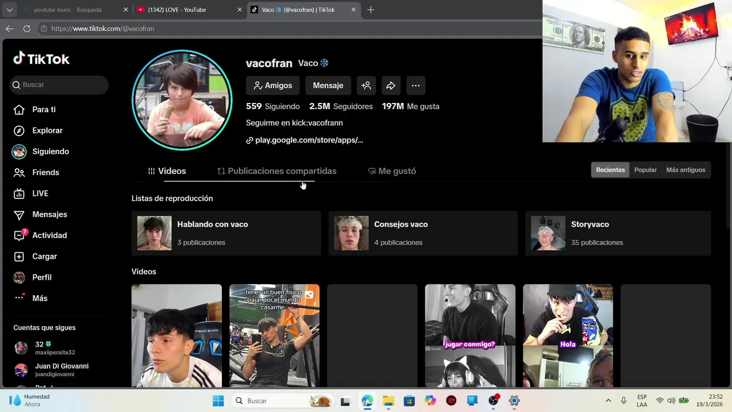Open the 'jugar conmigo?' video
The width and height of the screenshot is (732, 412).
[470, 336]
